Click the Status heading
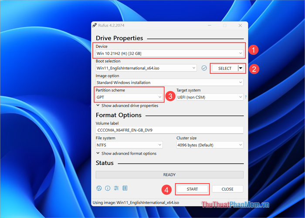Image resolution: width=305 pixels, height=218 pixels. coord(105,163)
